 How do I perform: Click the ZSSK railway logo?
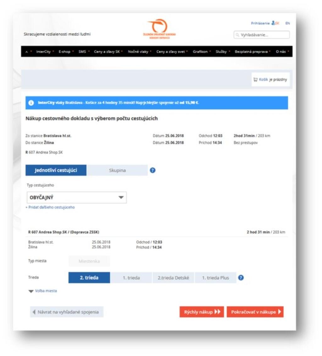coord(159,29)
